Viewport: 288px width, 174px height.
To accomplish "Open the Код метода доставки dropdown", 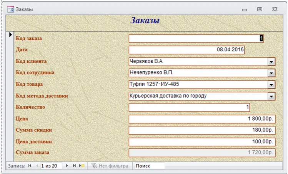I will [x=271, y=96].
